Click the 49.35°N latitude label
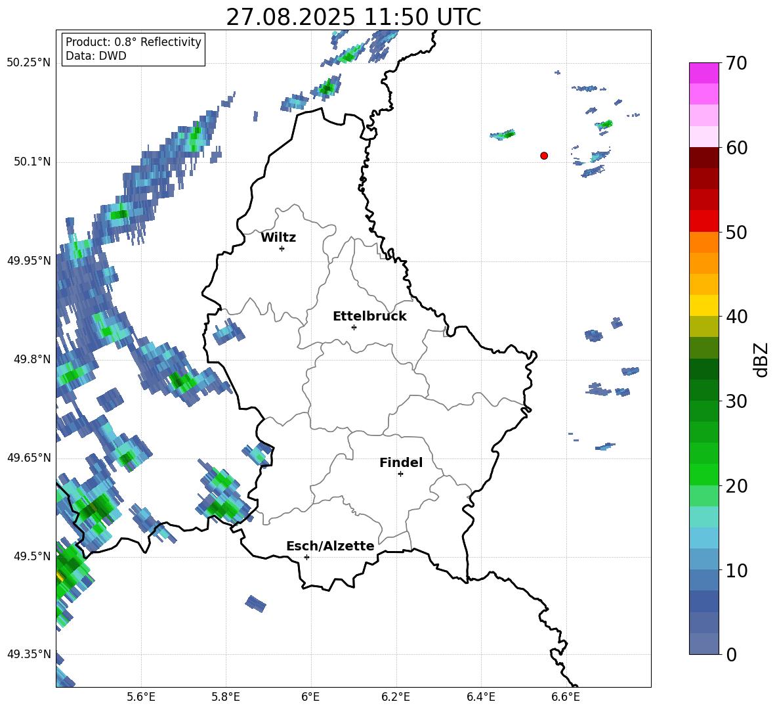Image resolution: width=777 pixels, height=710 pixels. (x=28, y=654)
